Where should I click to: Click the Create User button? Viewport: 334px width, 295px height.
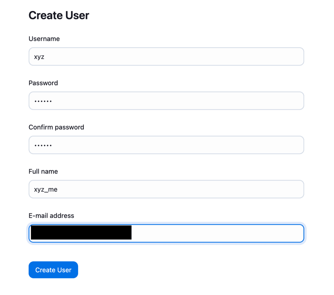pos(53,270)
